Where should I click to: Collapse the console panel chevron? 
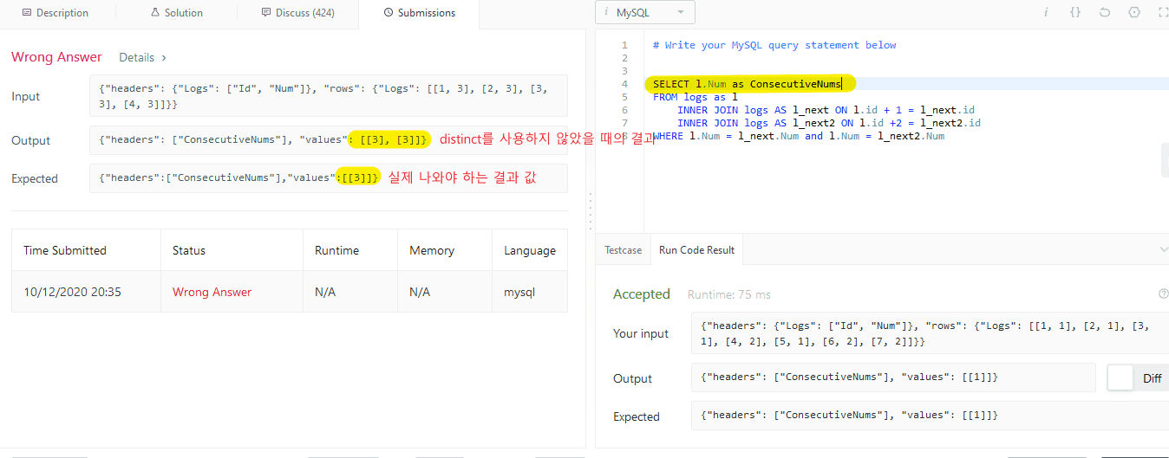1163,249
